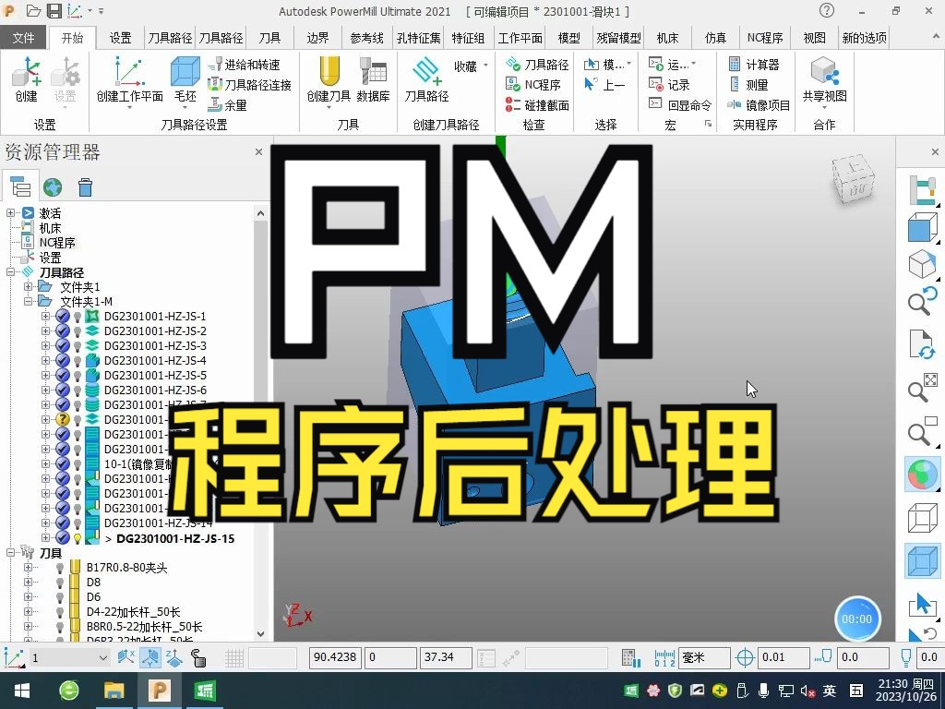The height and width of the screenshot is (709, 945).
Task: Collapse the 文件夹1-M folder node
Action: click(29, 302)
